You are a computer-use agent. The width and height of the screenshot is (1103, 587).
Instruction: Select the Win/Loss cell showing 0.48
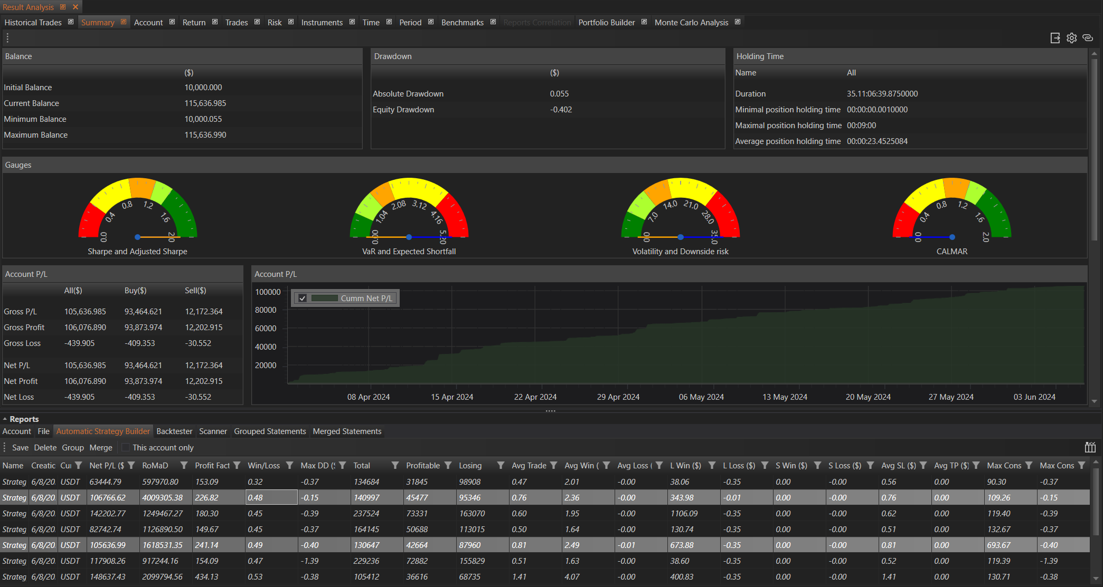[x=271, y=497]
